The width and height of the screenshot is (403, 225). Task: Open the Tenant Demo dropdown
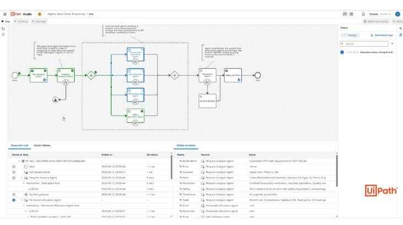380,14
